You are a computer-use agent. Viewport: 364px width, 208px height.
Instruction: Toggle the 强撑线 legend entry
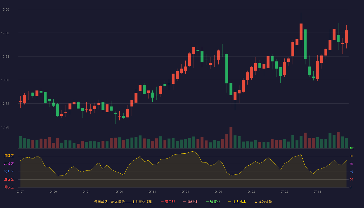coord(213,202)
